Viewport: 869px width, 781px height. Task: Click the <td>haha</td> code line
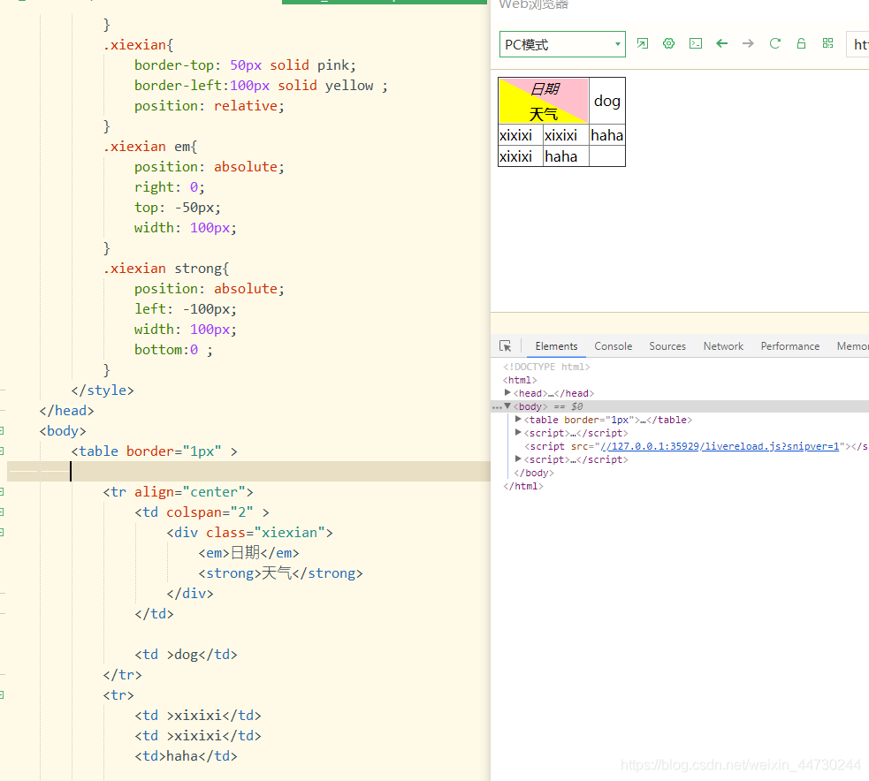tap(186, 756)
